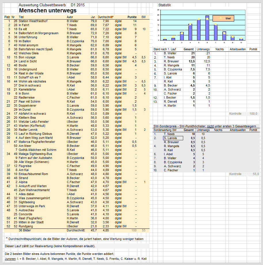The image size is (263, 265).
Task: Click the 'Schaff' ich es ?' cell
Action: tap(30, 77)
